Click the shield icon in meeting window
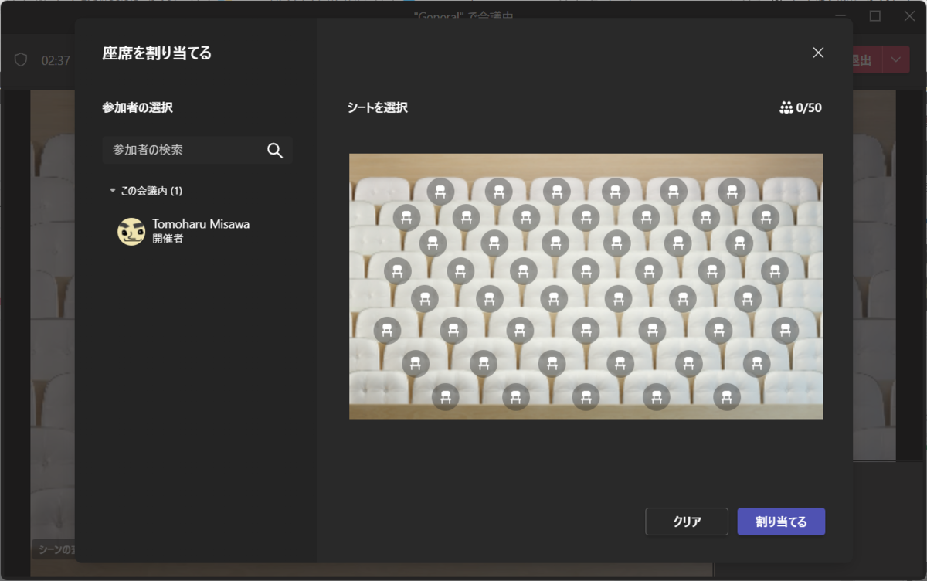927x581 pixels. click(21, 60)
